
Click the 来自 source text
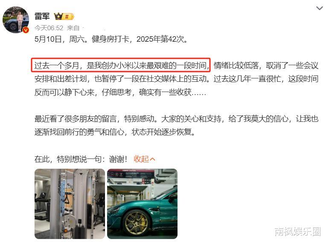pyautogui.click(x=73, y=28)
